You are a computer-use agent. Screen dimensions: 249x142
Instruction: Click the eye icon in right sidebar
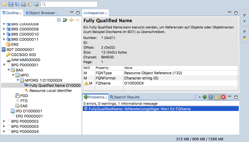click(244, 21)
